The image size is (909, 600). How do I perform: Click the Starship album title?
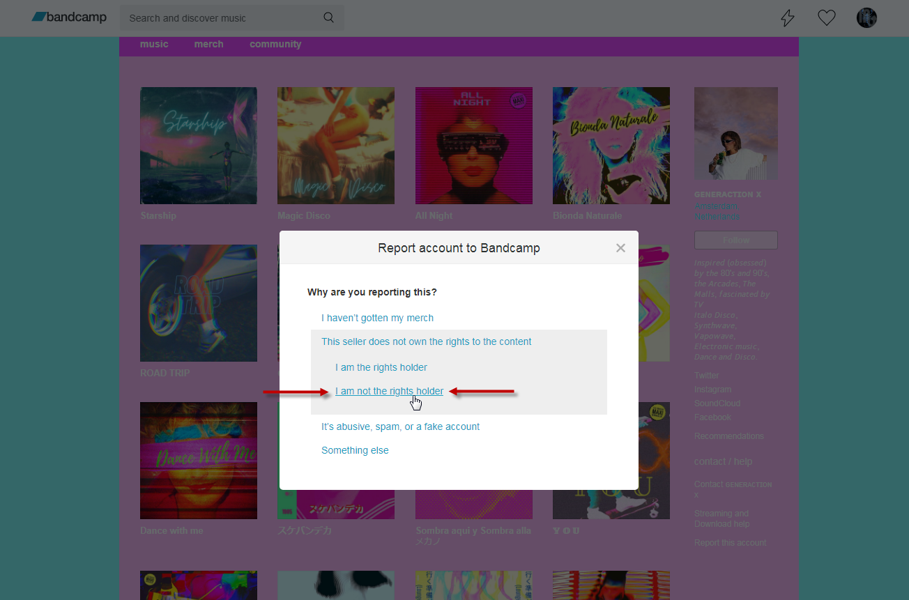[158, 216]
